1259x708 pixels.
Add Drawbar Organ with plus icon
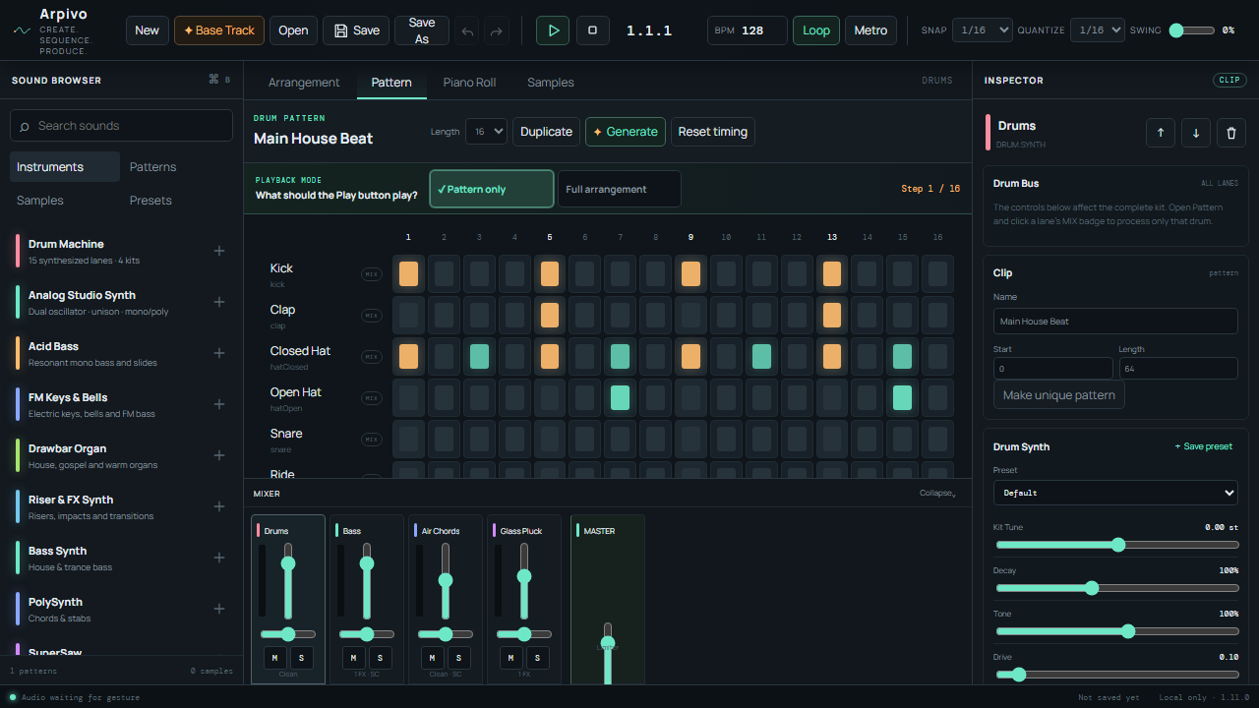click(219, 455)
